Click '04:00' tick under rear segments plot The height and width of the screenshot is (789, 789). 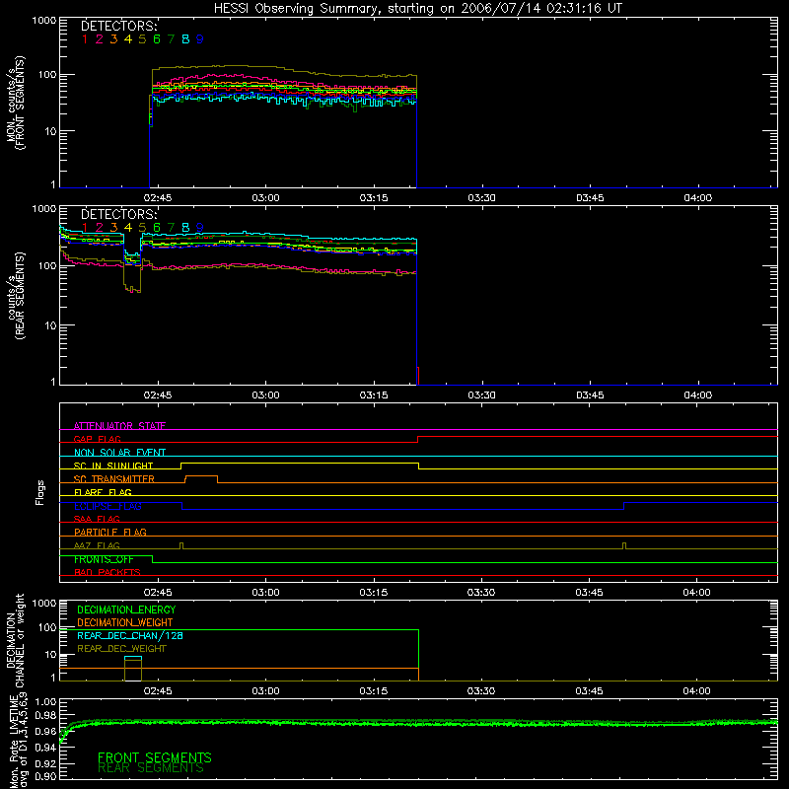698,395
